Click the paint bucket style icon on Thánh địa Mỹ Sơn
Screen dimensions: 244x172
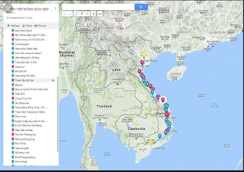click(x=53, y=80)
